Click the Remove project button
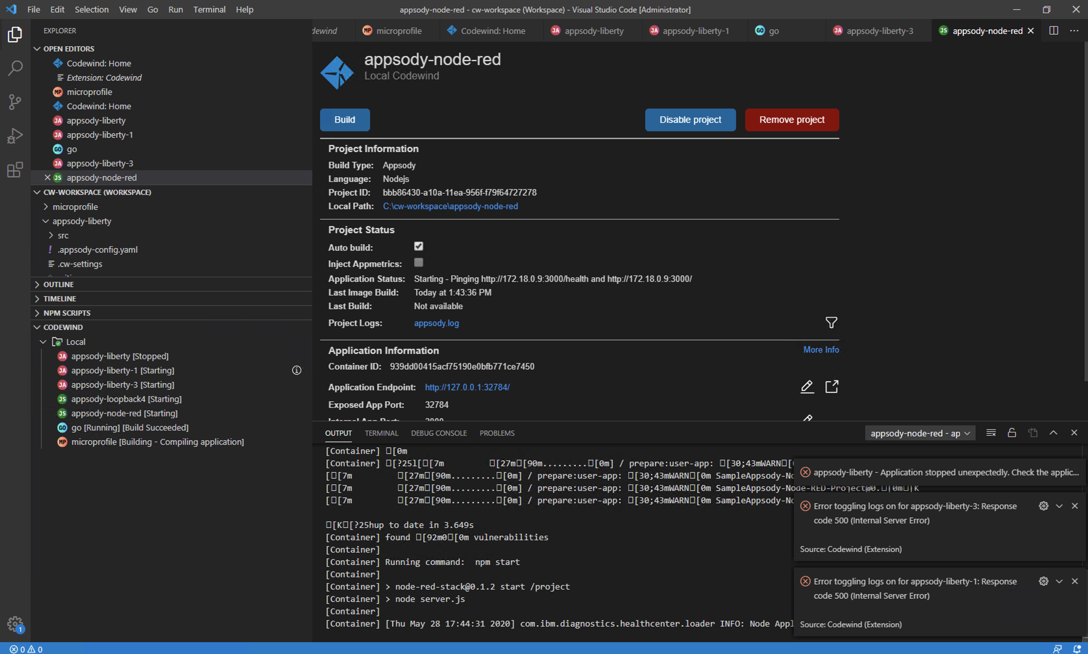 click(x=792, y=119)
